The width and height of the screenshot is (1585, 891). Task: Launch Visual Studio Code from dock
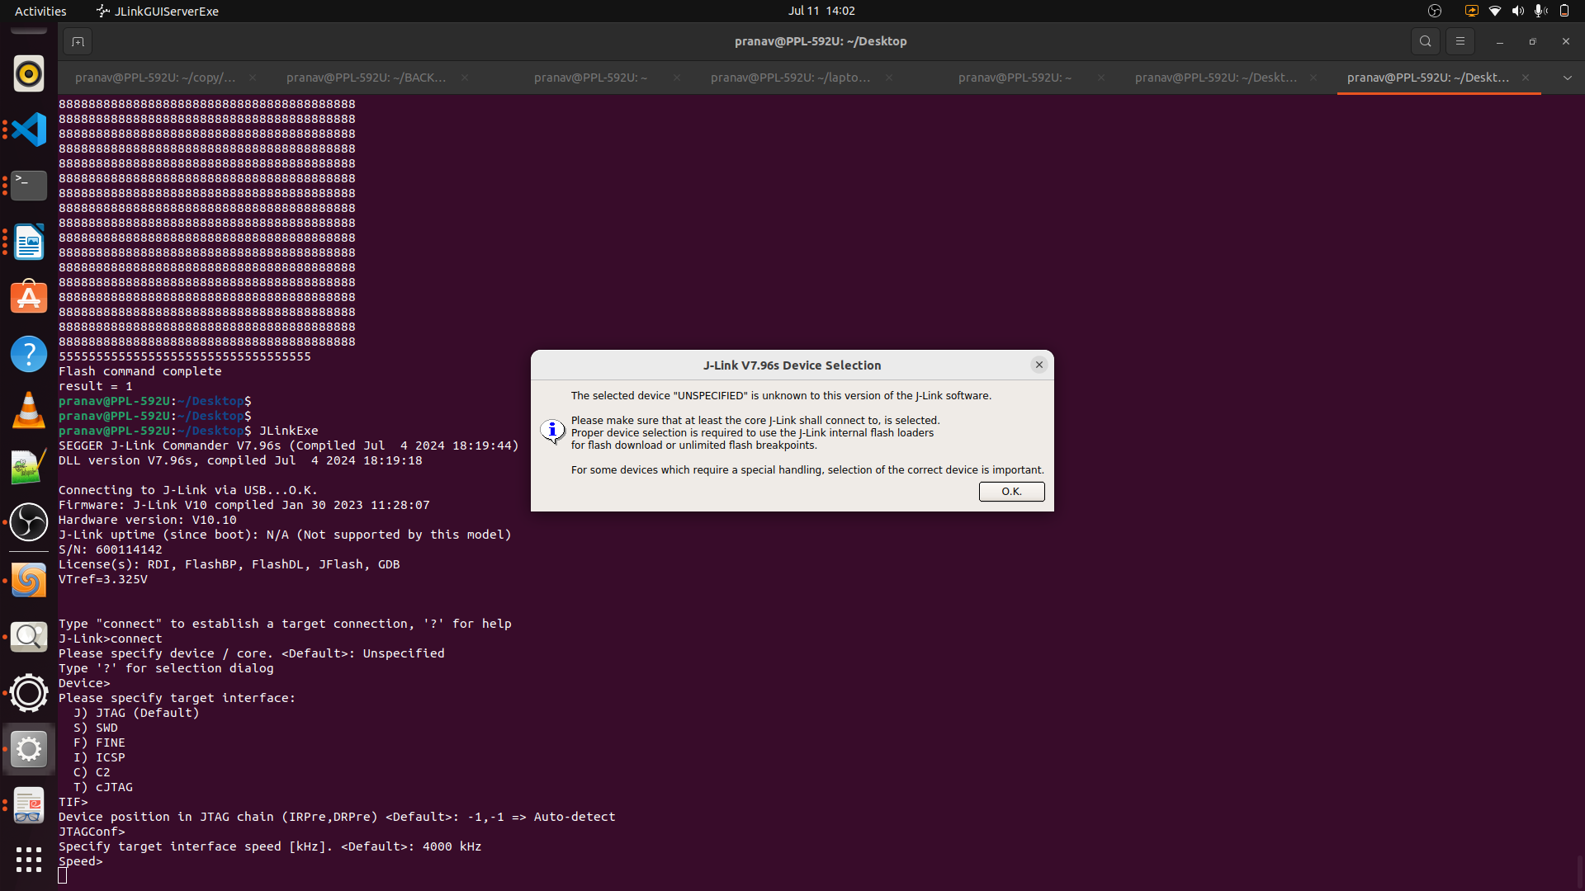[x=29, y=130]
